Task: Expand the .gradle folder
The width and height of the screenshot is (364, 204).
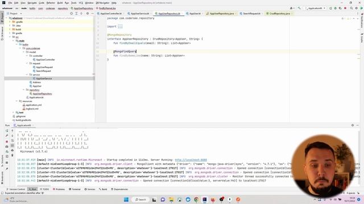Action: pyautogui.click(x=10, y=22)
